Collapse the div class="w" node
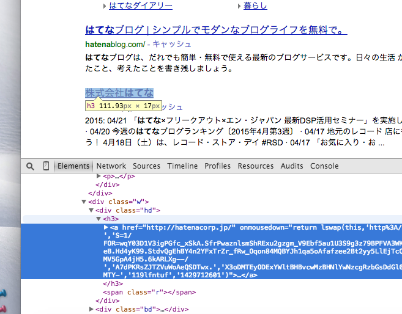 coord(84,202)
